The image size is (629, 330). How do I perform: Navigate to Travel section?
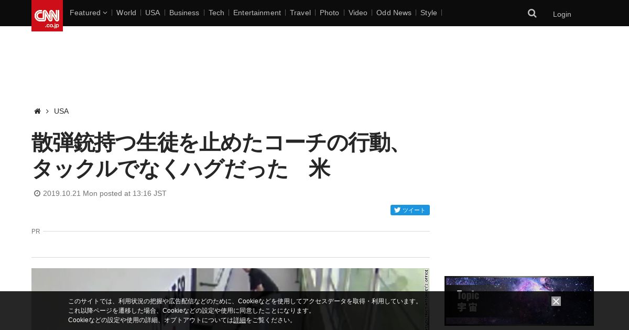pyautogui.click(x=300, y=13)
